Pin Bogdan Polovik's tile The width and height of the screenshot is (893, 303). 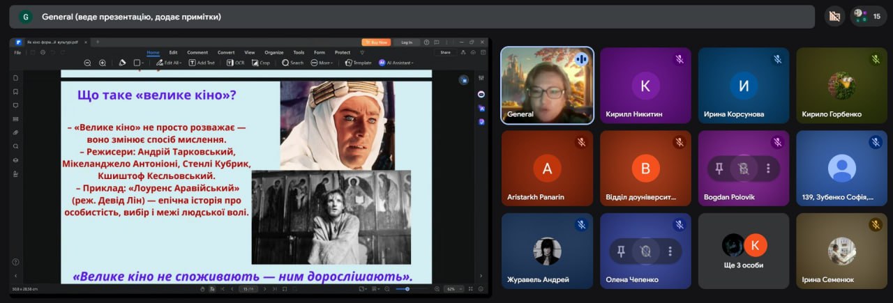[x=718, y=168]
